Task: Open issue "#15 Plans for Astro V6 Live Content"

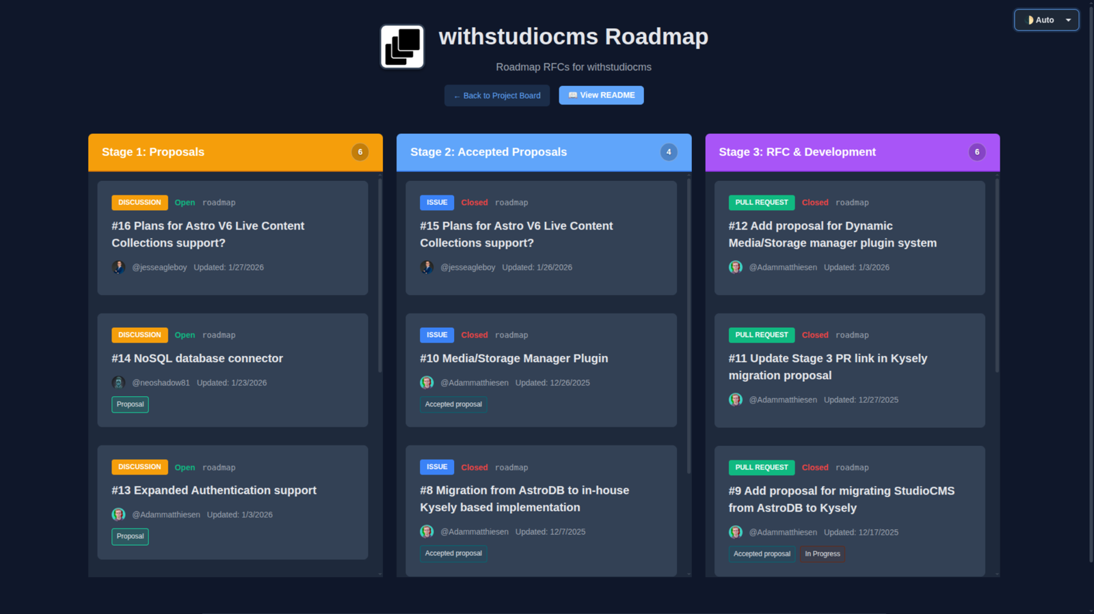Action: click(x=516, y=234)
